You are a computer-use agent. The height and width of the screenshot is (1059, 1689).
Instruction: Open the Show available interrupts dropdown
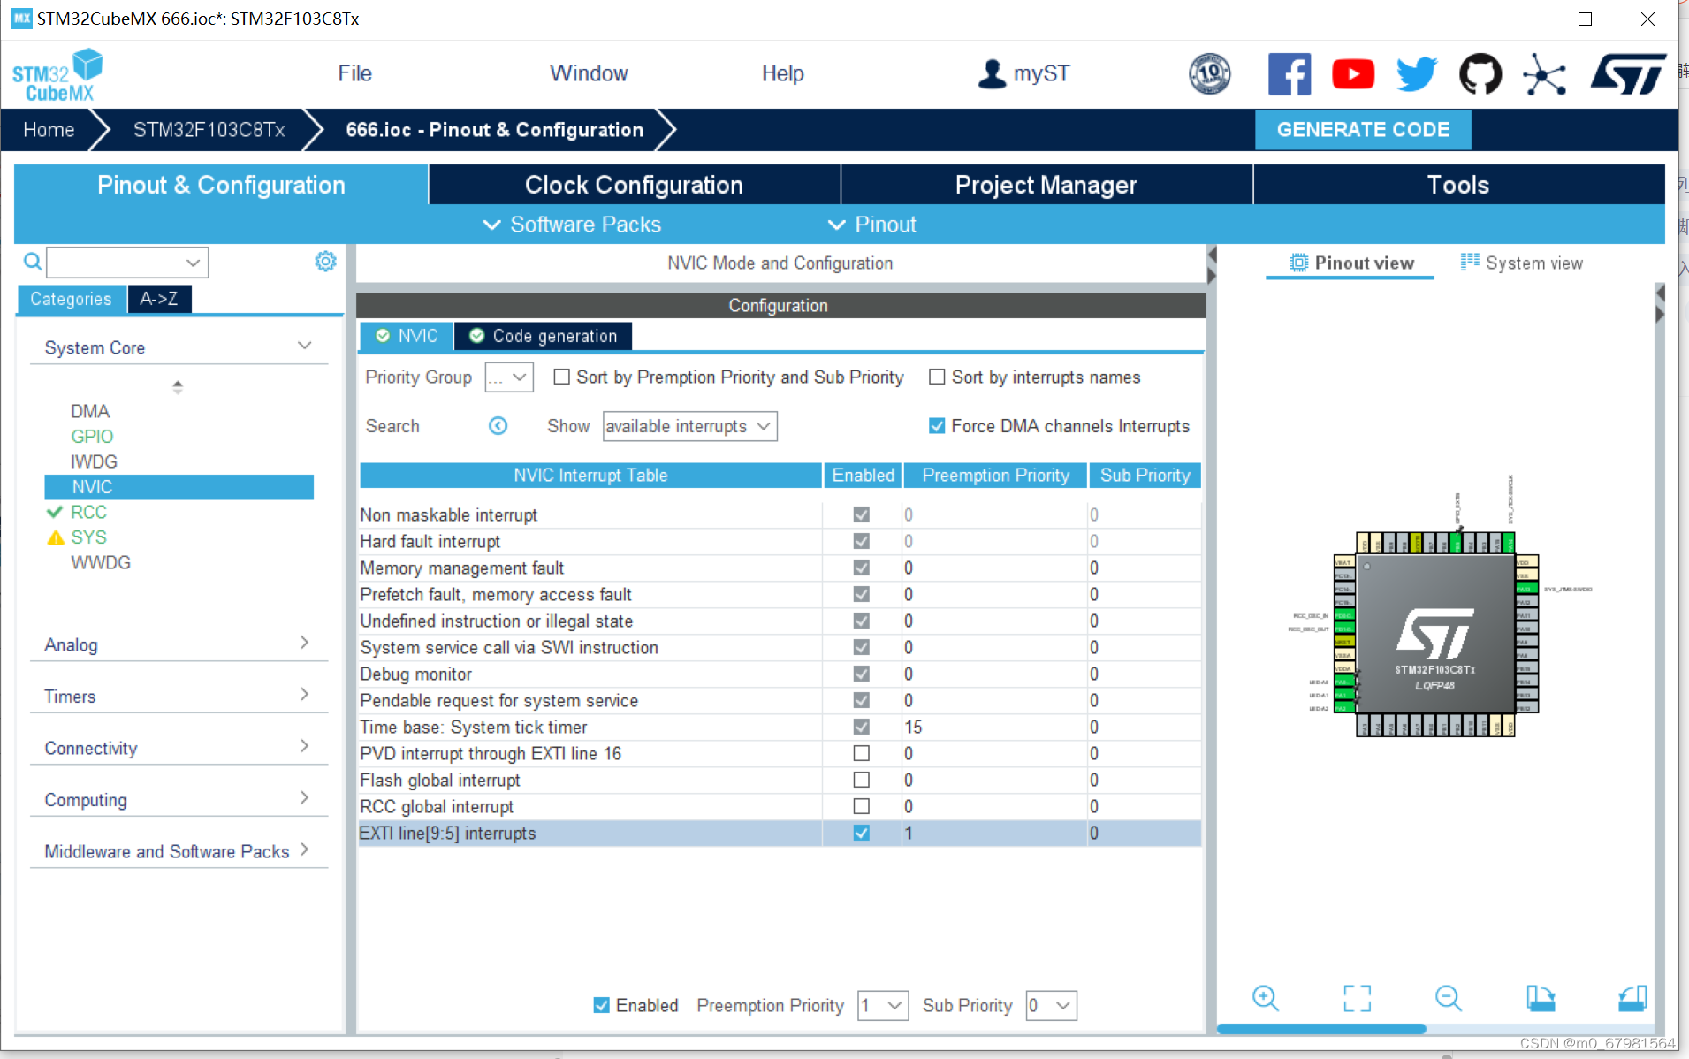tap(689, 426)
